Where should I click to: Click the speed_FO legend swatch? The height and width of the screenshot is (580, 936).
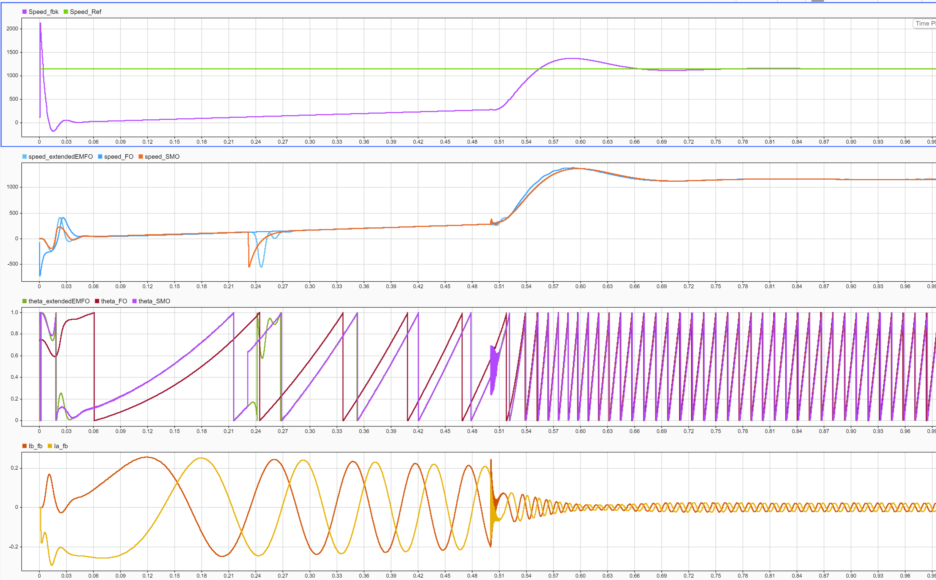tap(100, 156)
